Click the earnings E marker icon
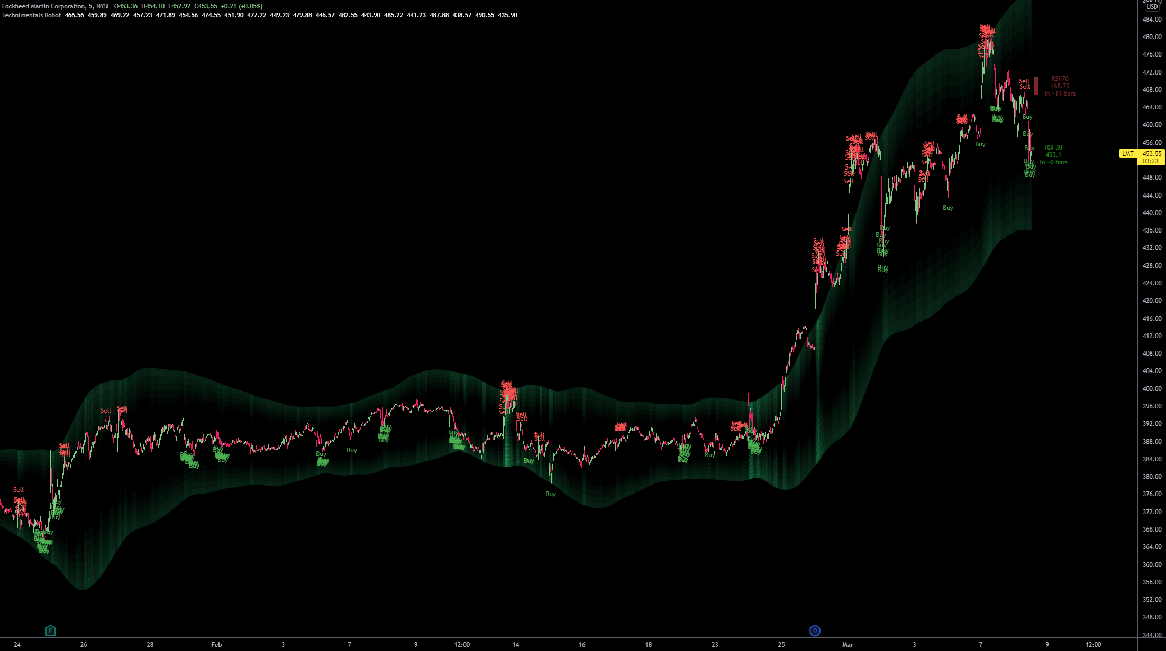Screen dimensions: 1166x651 pyautogui.click(x=50, y=630)
